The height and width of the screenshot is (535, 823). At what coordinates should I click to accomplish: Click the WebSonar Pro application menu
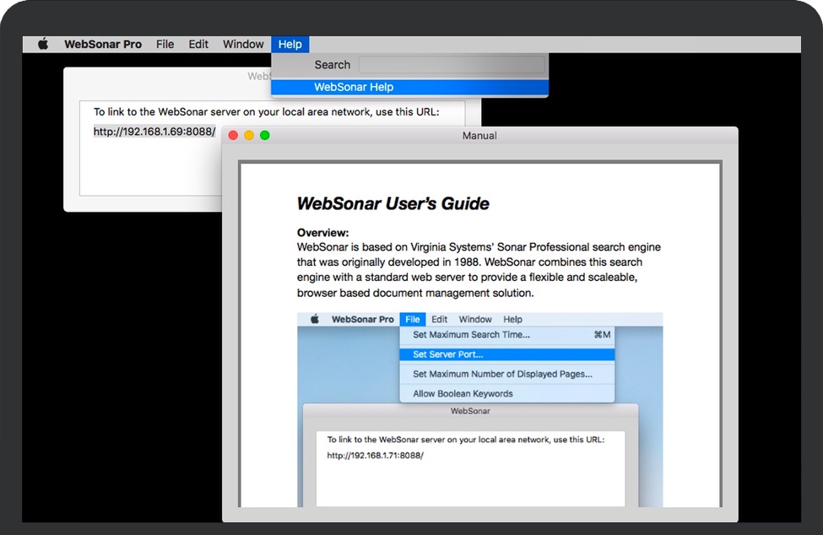(x=103, y=43)
